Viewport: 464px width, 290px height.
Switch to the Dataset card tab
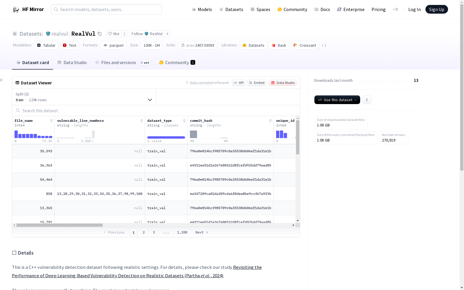[x=32, y=63]
